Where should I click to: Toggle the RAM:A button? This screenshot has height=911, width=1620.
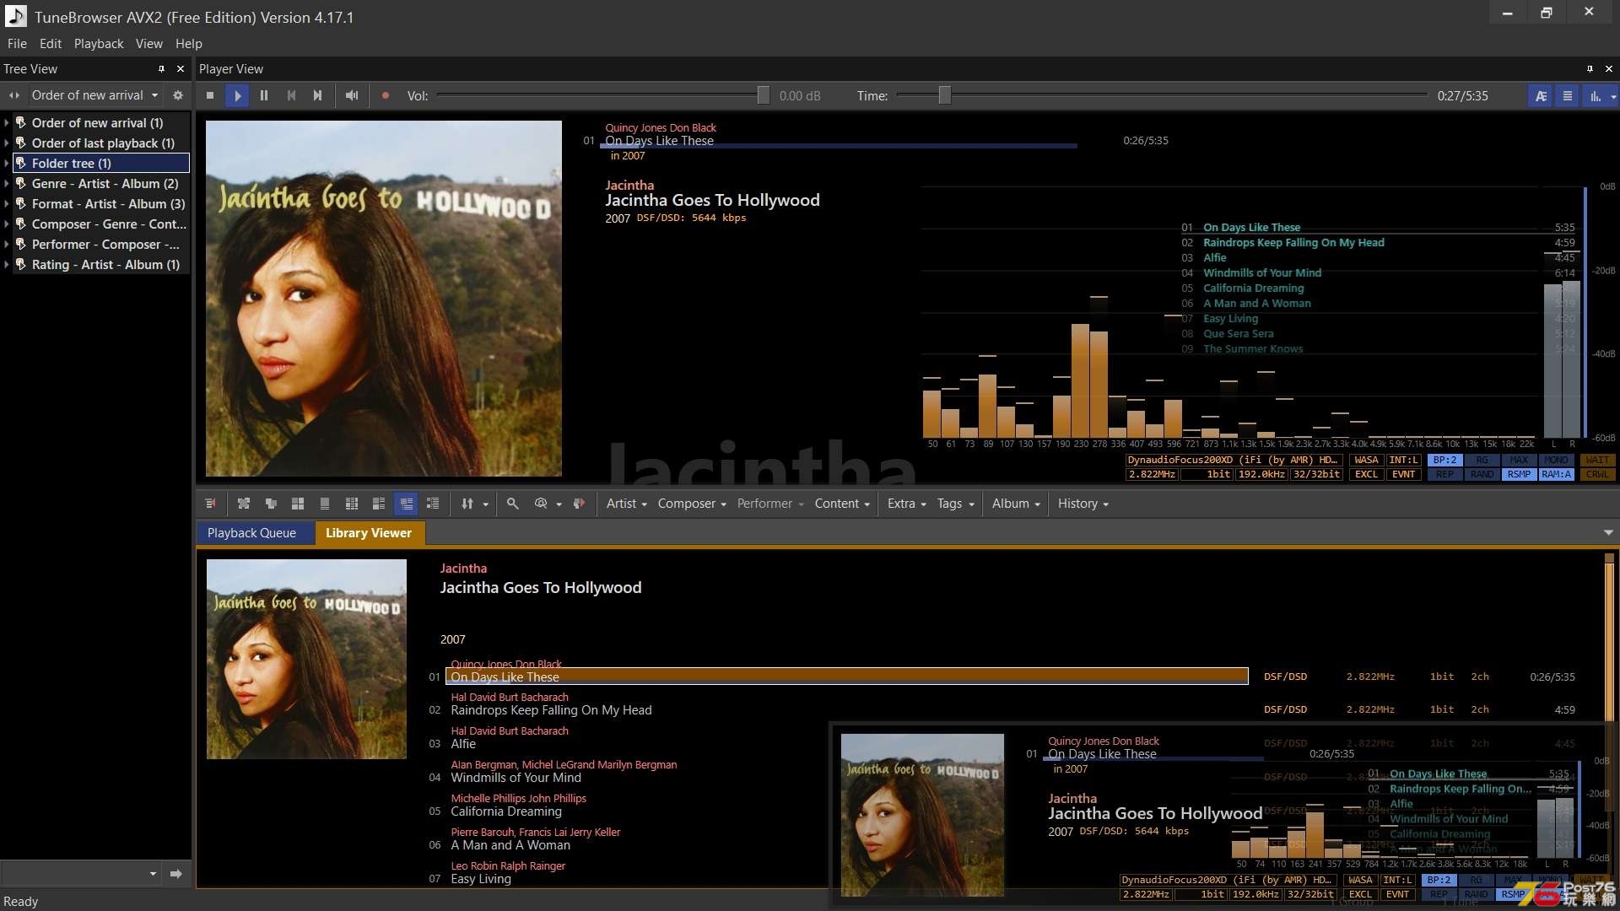[1556, 474]
